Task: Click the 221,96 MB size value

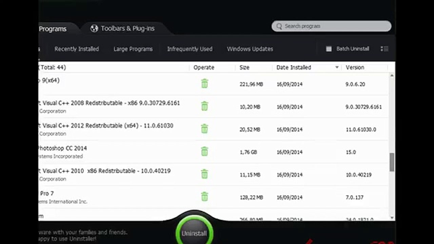Action: [251, 84]
